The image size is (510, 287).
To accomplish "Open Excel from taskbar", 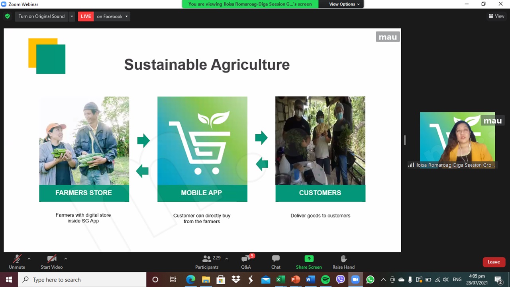I will coord(280,279).
